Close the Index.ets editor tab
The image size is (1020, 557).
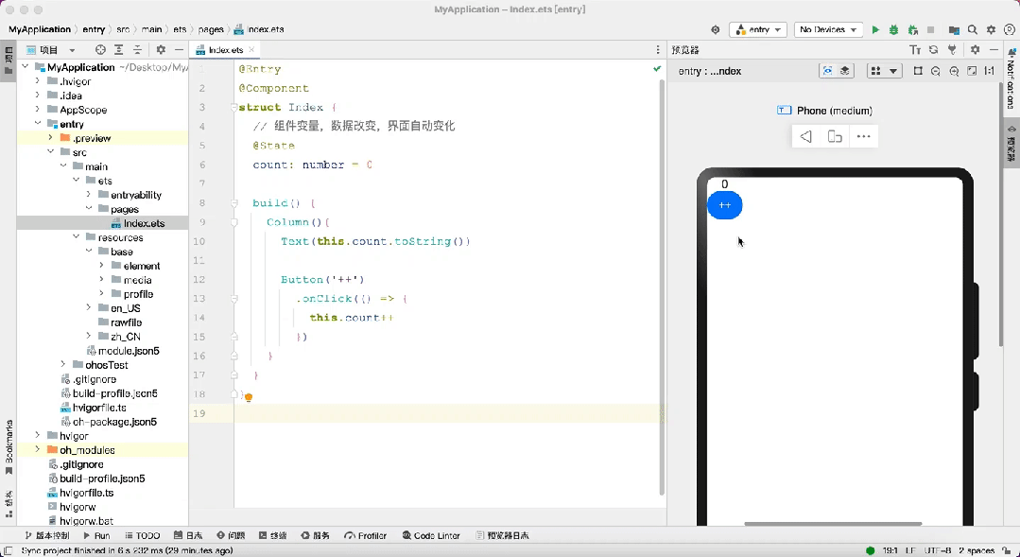click(251, 49)
